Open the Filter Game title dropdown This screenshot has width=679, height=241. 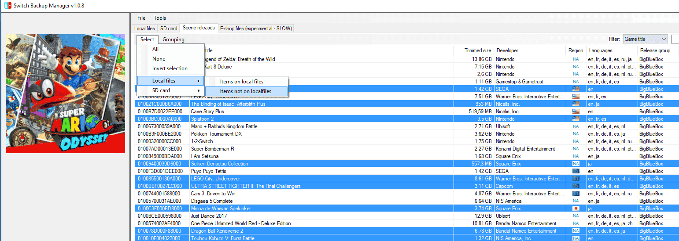point(645,39)
